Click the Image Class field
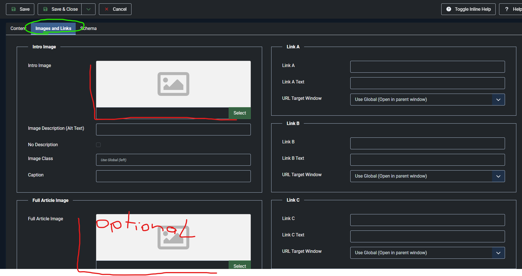Image resolution: width=522 pixels, height=276 pixels. (173, 160)
